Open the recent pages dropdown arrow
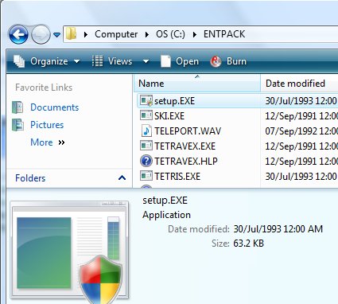This screenshot has height=304, width=338. coord(56,34)
